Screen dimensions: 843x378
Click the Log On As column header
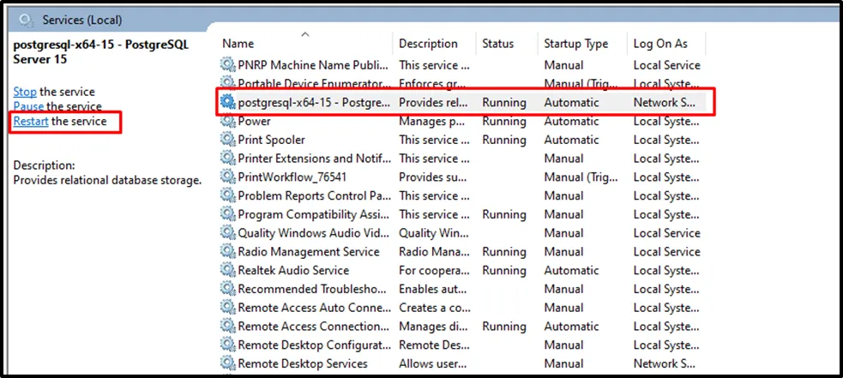click(660, 44)
